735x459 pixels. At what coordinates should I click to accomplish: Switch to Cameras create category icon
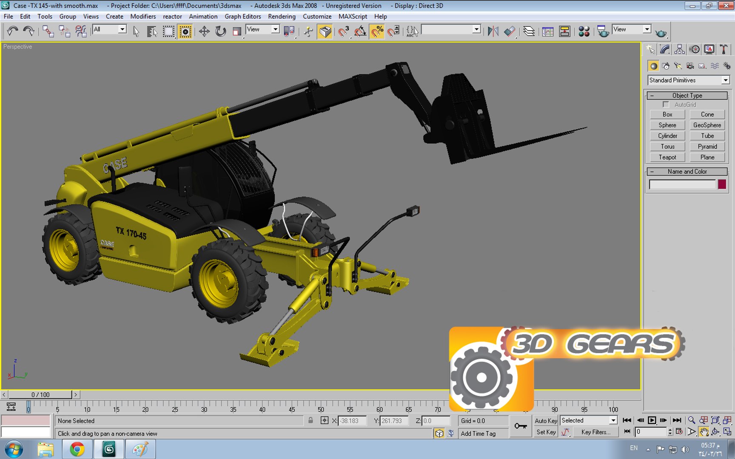[690, 66]
